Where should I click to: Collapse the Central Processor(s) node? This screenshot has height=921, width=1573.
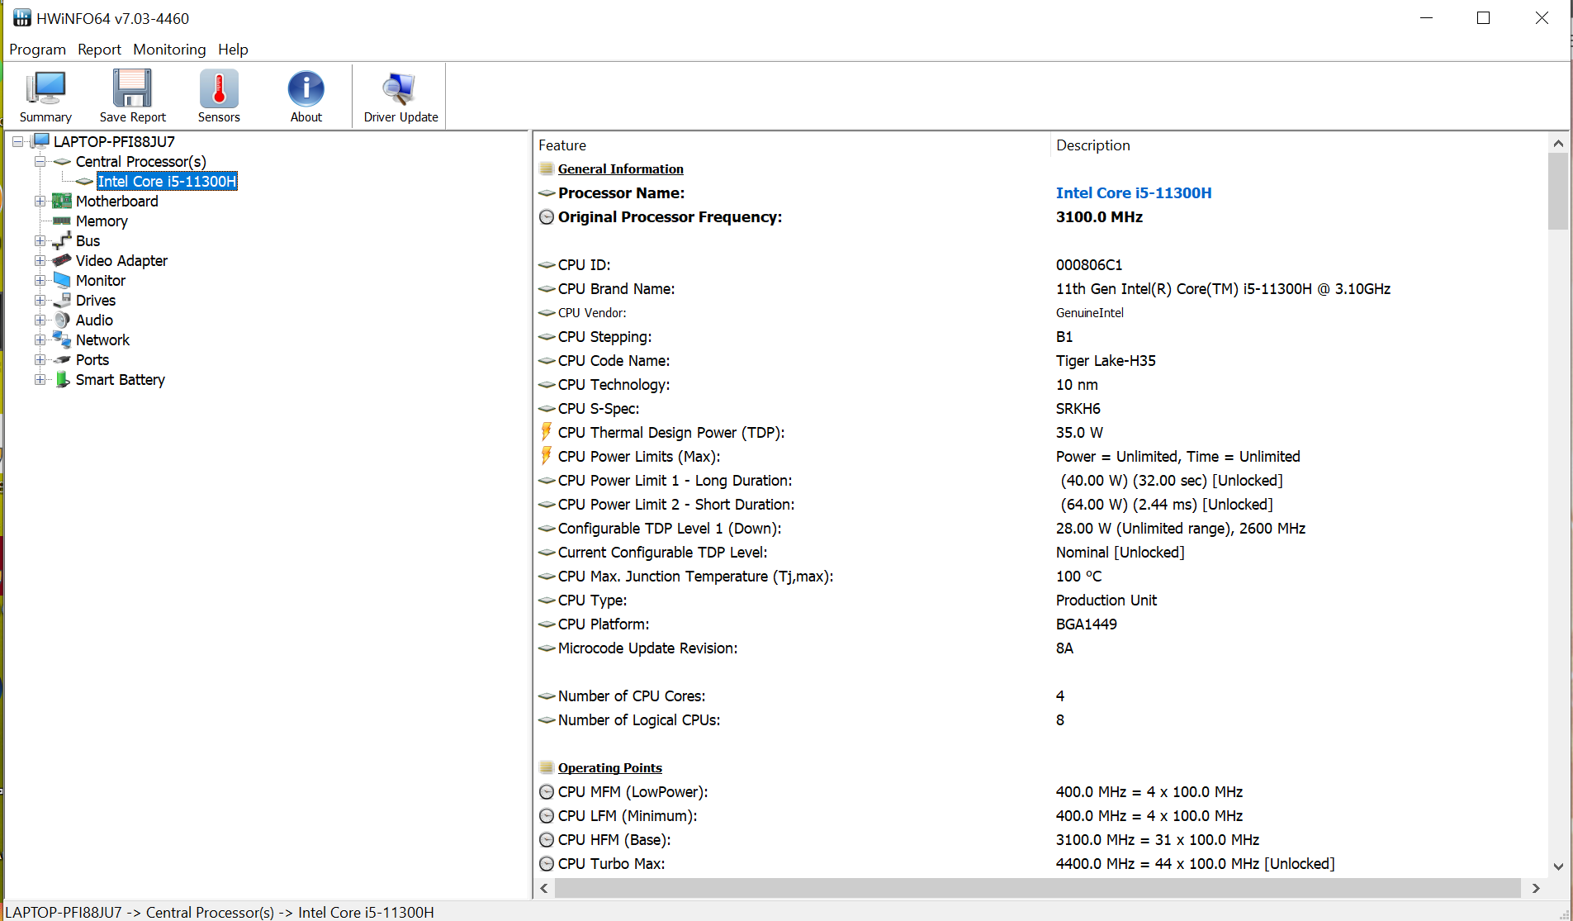(40, 162)
